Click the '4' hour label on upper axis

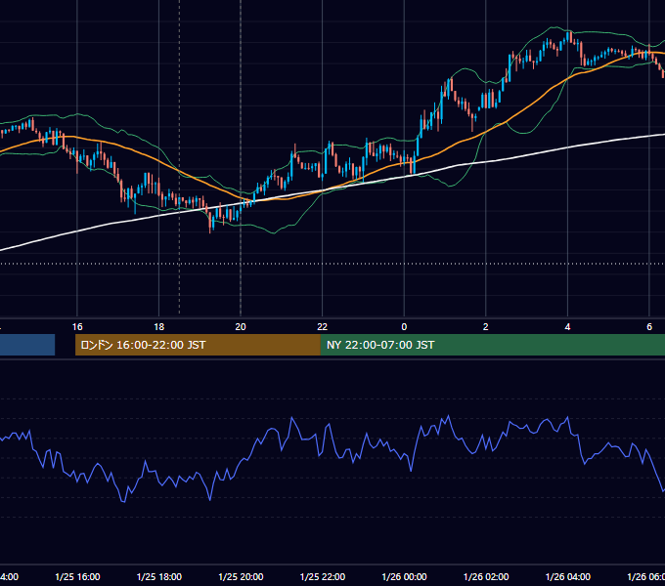click(567, 327)
